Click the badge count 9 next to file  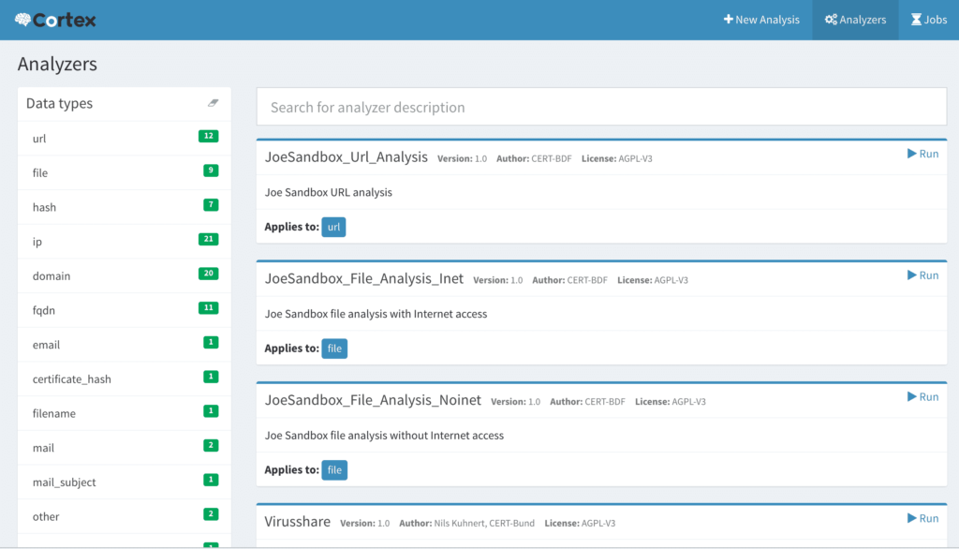tap(211, 171)
